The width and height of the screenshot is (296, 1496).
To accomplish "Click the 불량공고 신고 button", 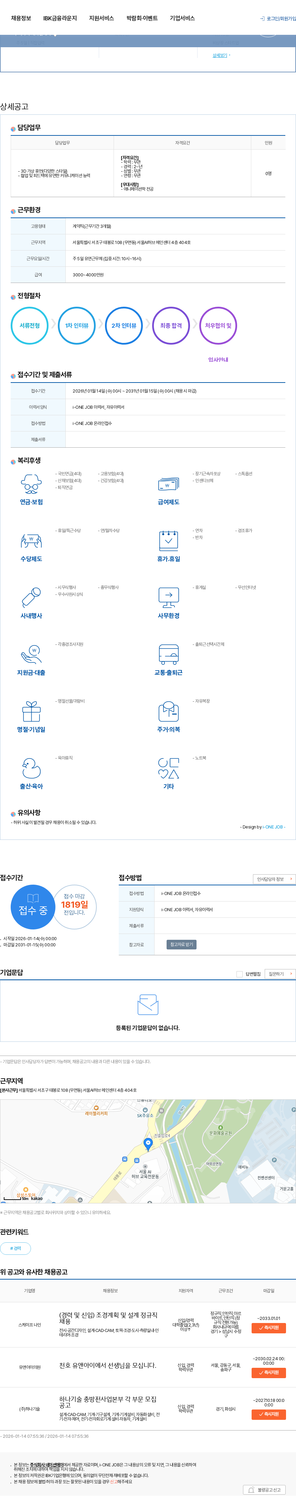I will [x=265, y=1489].
